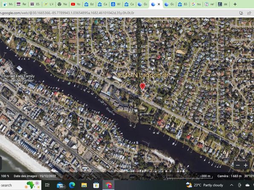Expand the system tray hidden icons chevron
Image resolution: width=254 pixels, height=190 pixels.
point(232,185)
